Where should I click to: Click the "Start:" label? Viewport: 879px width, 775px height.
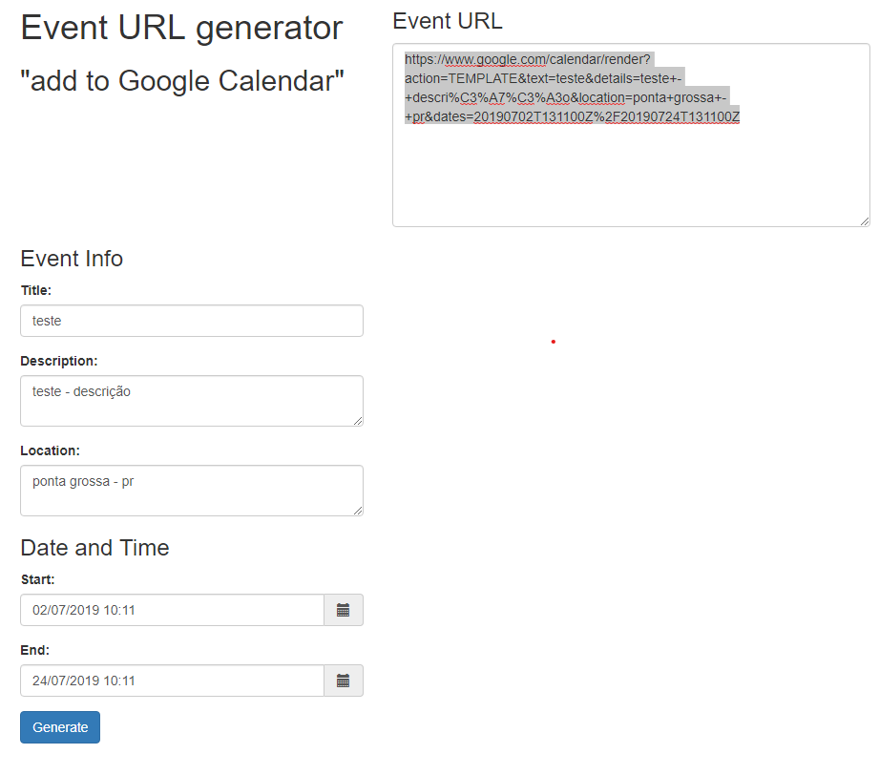click(x=37, y=580)
